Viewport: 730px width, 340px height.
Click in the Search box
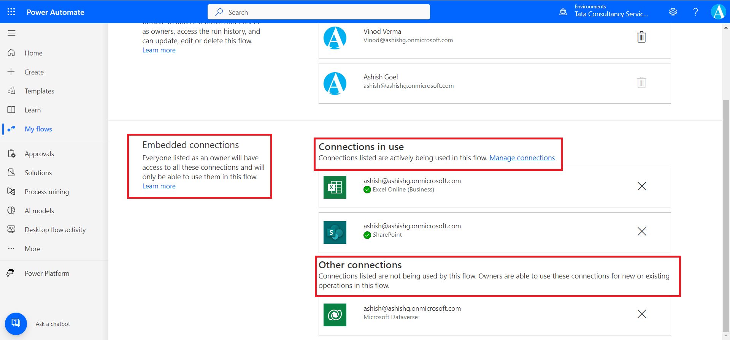319,12
